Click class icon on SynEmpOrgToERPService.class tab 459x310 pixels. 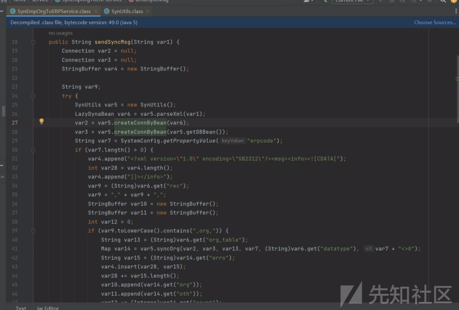pos(13,11)
